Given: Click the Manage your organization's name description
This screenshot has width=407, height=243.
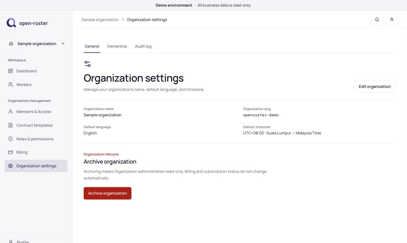Looking at the screenshot, I should click(x=144, y=90).
